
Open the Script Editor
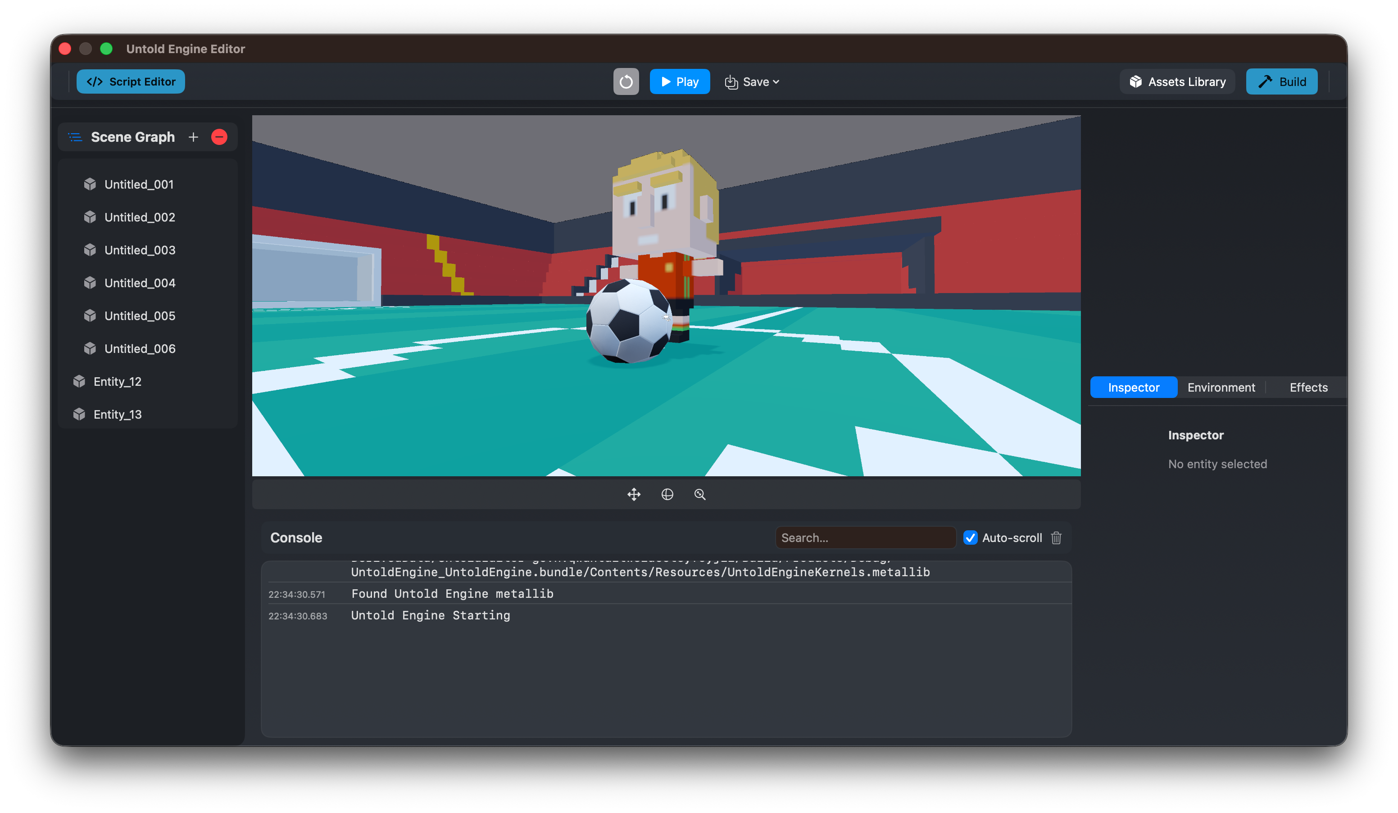click(130, 81)
